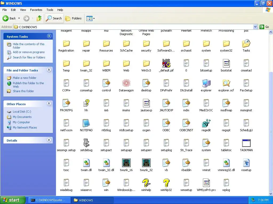The width and height of the screenshot is (273, 204).
Task: Select the WMSysPr9.prx file icon
Action: tap(206, 183)
